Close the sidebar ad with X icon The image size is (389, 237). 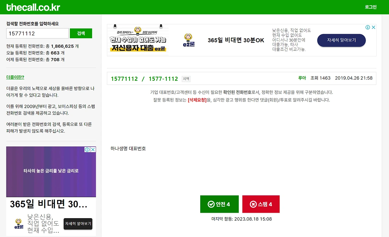click(93, 149)
